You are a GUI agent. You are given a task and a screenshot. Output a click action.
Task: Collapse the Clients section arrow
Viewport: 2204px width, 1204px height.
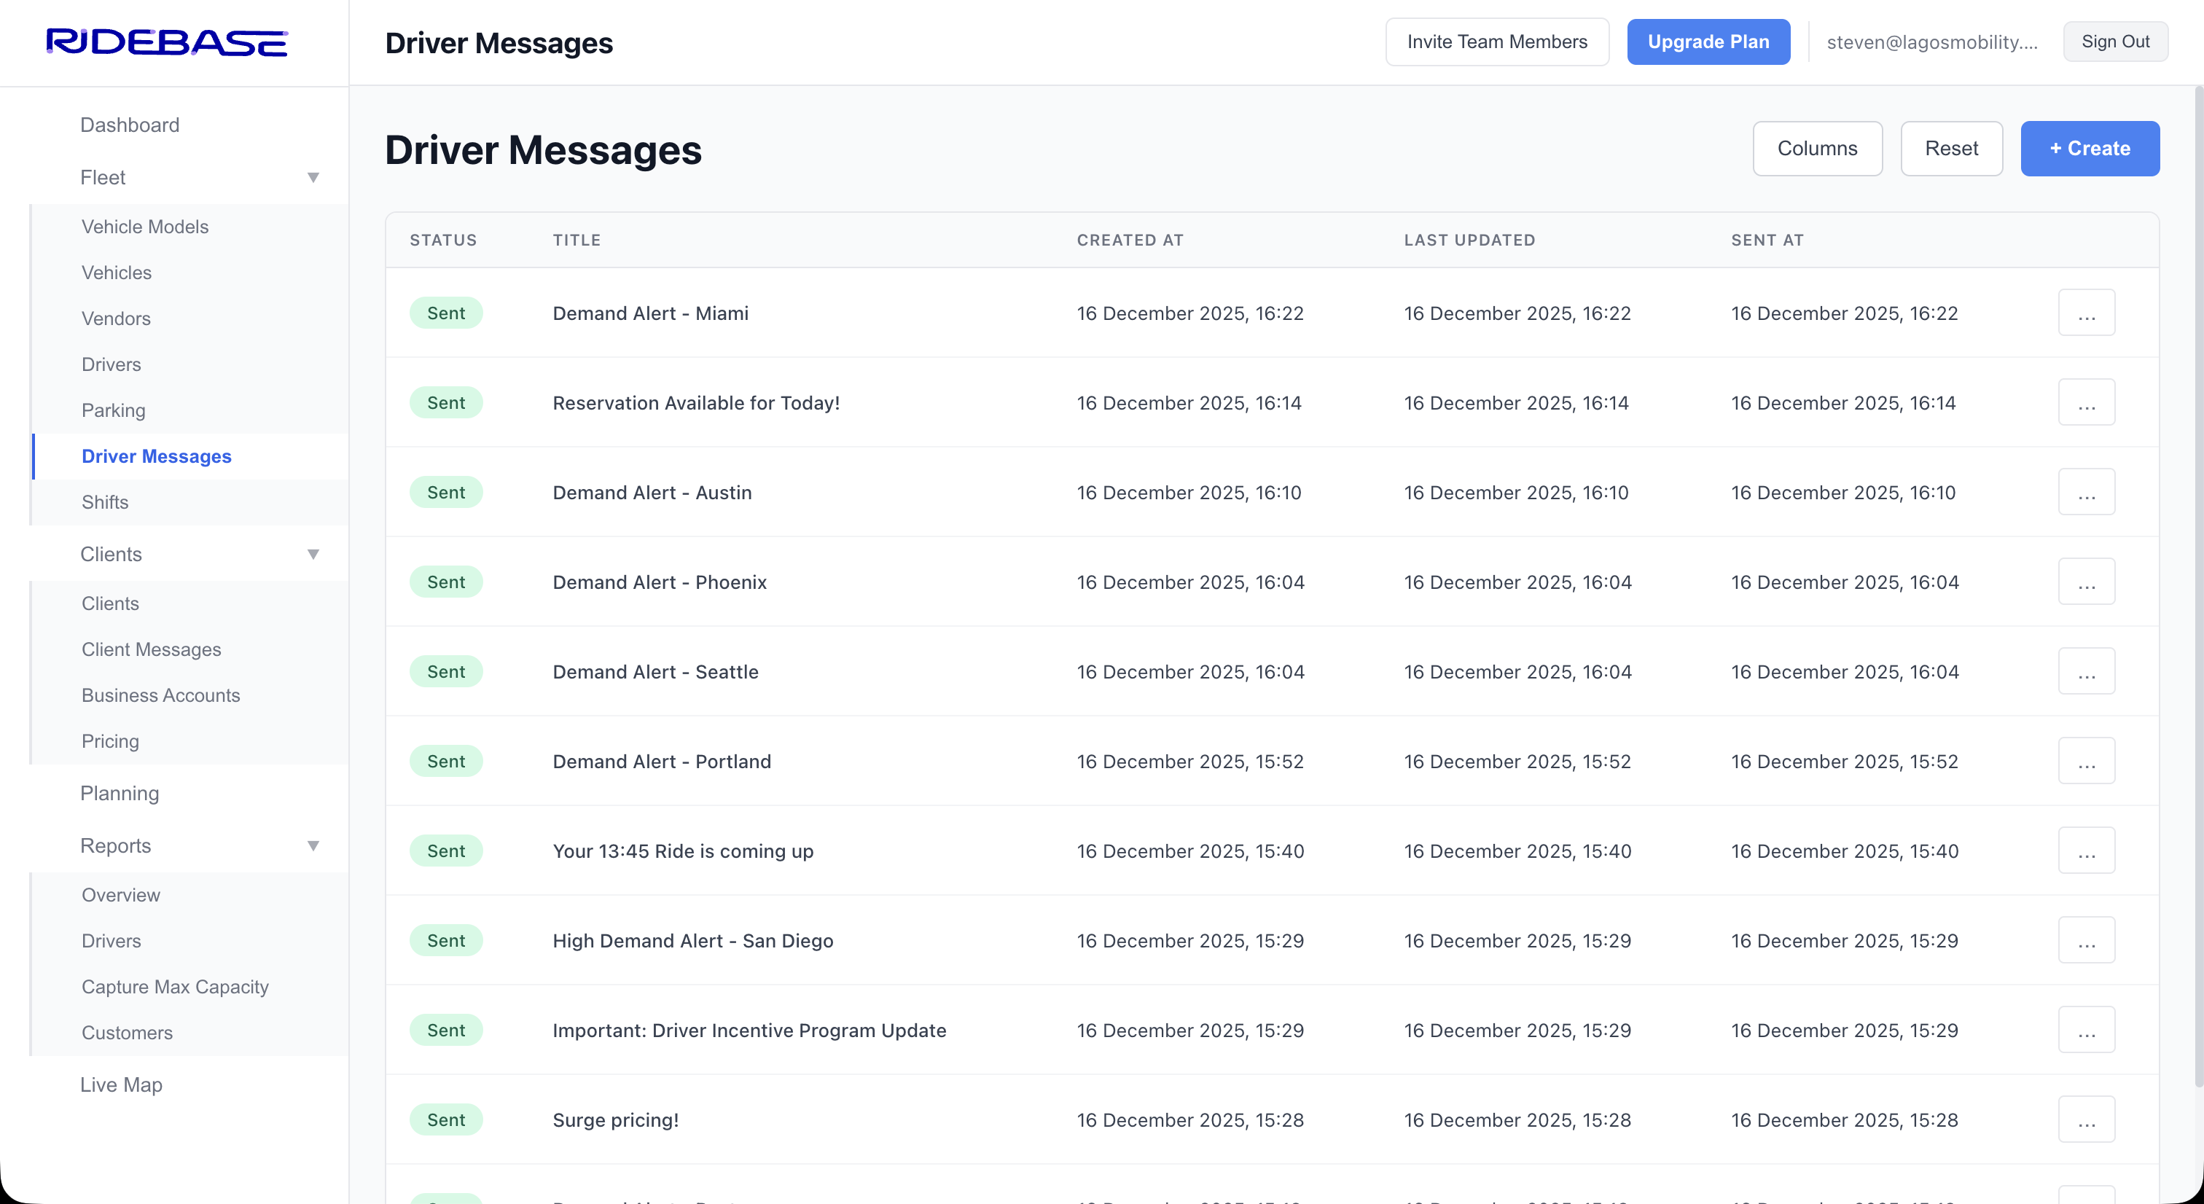point(313,555)
